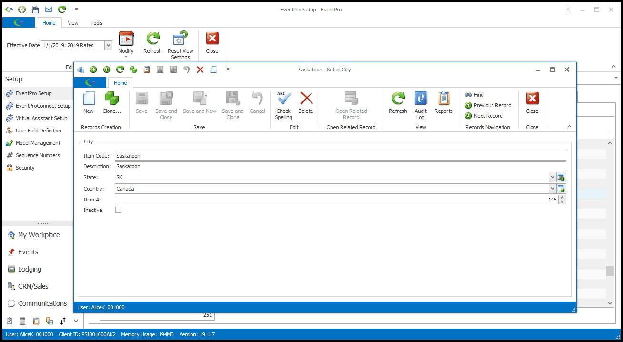Click the checklist task icon in bottom navigation strip

click(9, 321)
